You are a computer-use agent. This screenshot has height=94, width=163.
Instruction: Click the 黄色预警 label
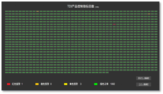click(x=74, y=84)
